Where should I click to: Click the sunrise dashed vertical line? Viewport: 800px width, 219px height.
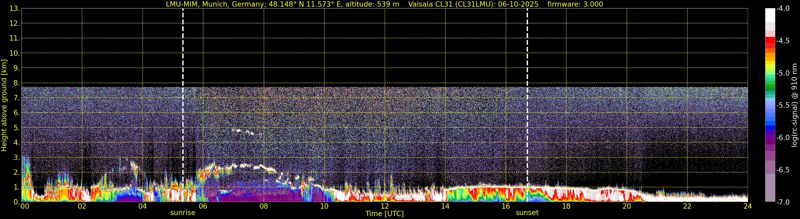click(x=183, y=93)
